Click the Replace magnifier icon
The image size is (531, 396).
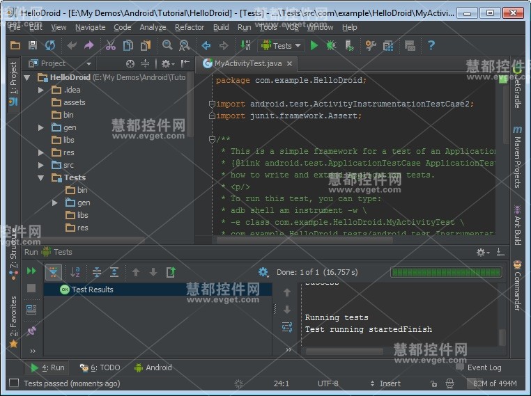click(185, 45)
